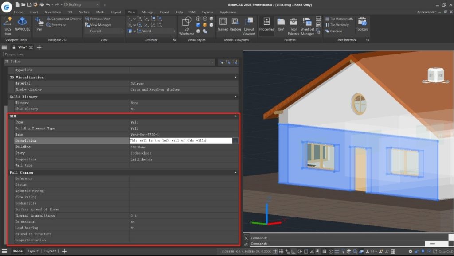The image size is (454, 256).
Task: Switch to the BIM ribbon tab
Action: coord(192,12)
